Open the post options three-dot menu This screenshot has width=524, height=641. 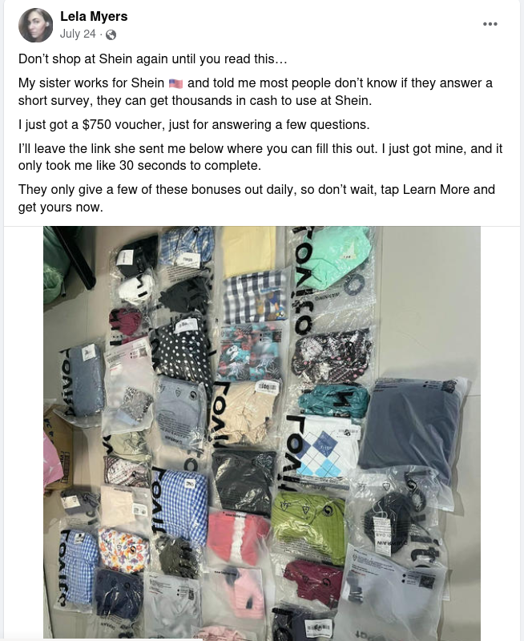click(490, 24)
